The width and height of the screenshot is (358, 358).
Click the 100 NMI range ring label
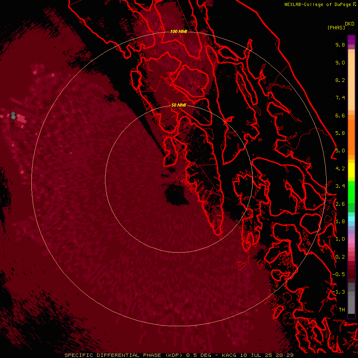point(179,31)
